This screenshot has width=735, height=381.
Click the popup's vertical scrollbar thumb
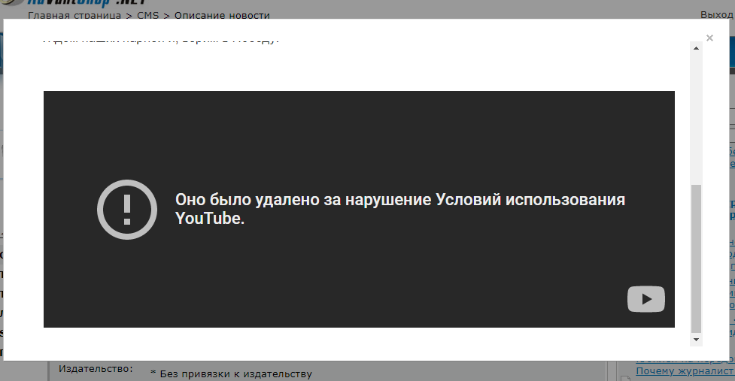click(x=696, y=256)
